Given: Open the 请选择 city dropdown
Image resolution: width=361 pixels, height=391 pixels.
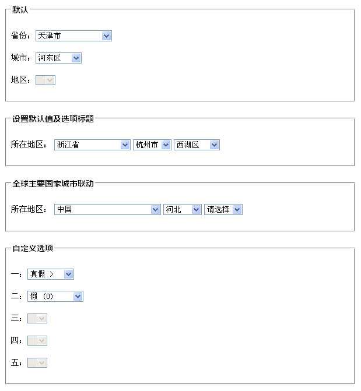Looking at the screenshot, I should pos(223,209).
